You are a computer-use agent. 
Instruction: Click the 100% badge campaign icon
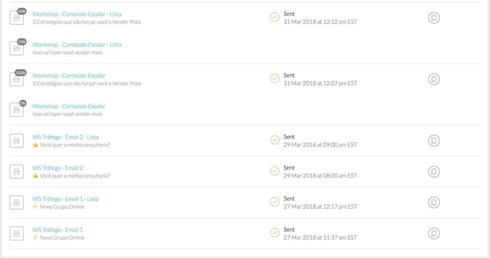17,79
